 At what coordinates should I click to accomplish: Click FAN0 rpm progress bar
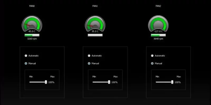pos(32,35)
